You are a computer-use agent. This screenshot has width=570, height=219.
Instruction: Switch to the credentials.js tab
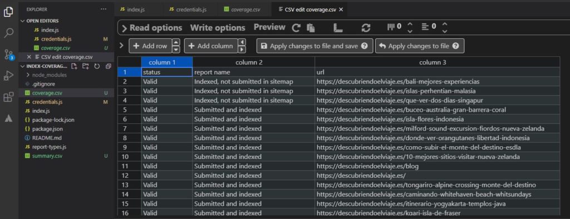pyautogui.click(x=188, y=9)
